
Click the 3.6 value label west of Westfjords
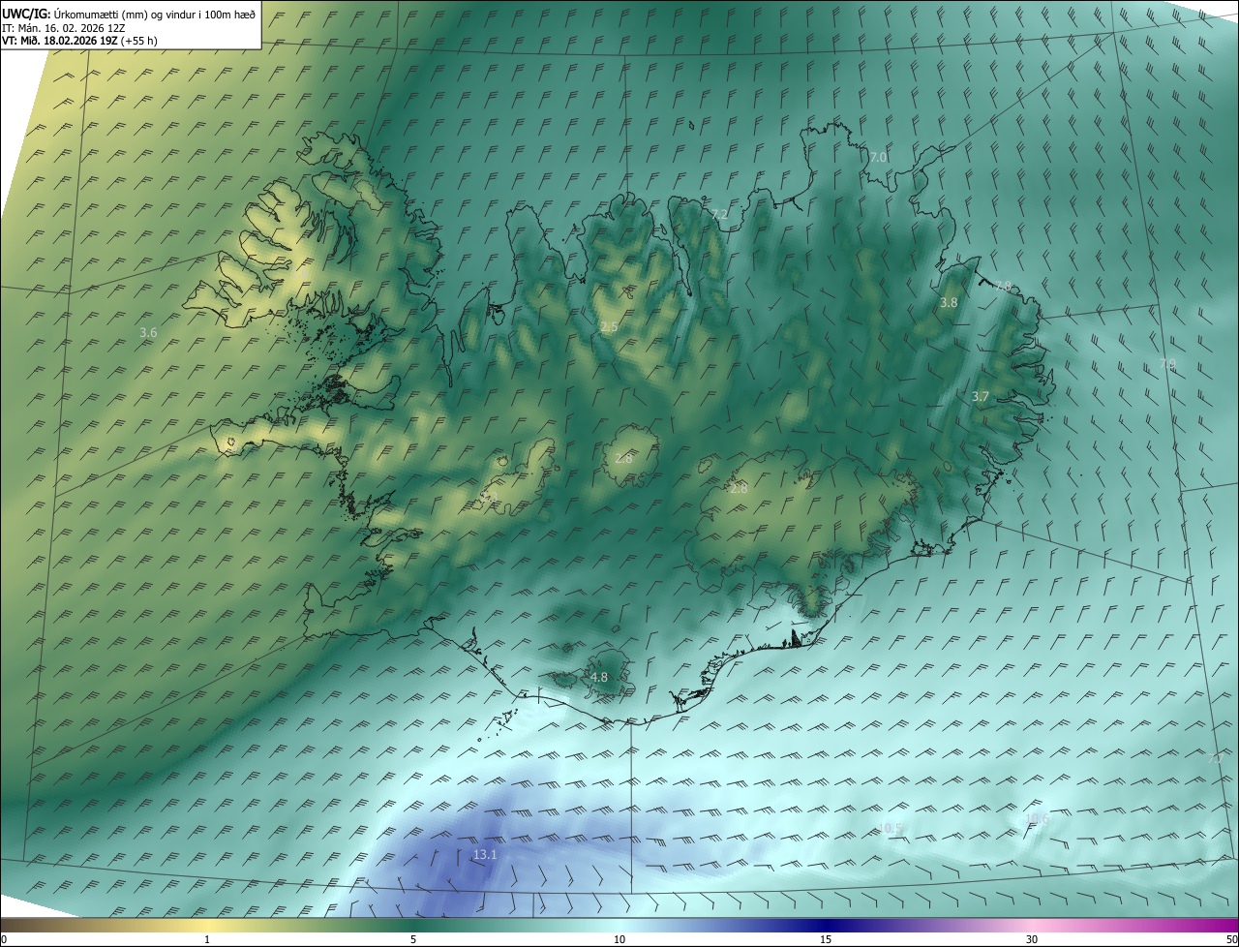148,333
